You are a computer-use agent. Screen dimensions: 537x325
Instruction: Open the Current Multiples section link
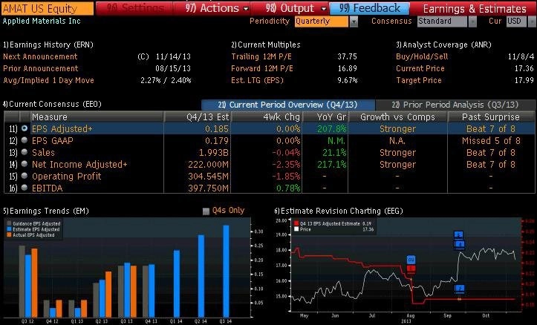coord(266,45)
